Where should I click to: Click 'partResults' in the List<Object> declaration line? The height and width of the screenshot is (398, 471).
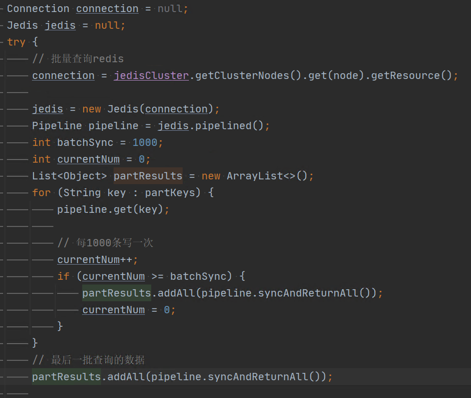pos(148,176)
